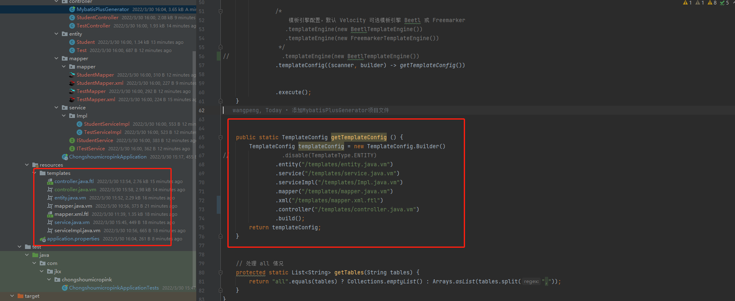Select the entity.java.vm template file icon

pyautogui.click(x=50, y=197)
